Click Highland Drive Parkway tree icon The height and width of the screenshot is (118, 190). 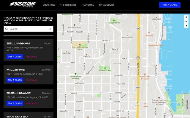[75, 74]
